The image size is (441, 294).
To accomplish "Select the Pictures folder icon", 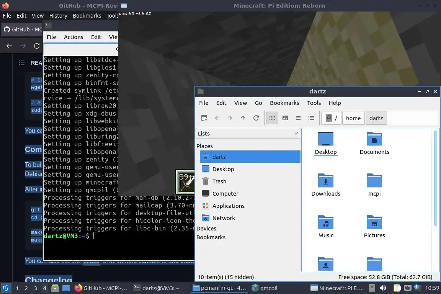I will point(374,227).
